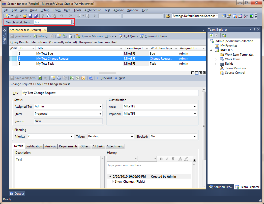This screenshot has width=264, height=204.
Task: Click the Find in Files binoculars icon
Action: [168, 16]
